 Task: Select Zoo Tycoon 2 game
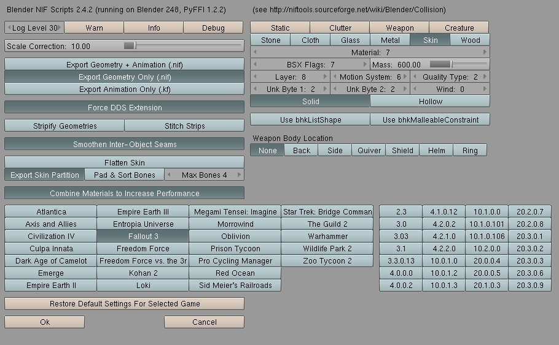click(327, 260)
